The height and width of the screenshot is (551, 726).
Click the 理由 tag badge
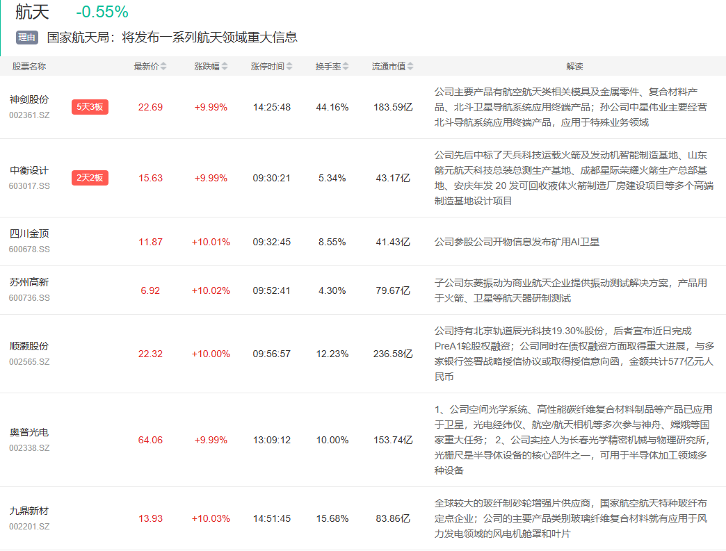(27, 38)
